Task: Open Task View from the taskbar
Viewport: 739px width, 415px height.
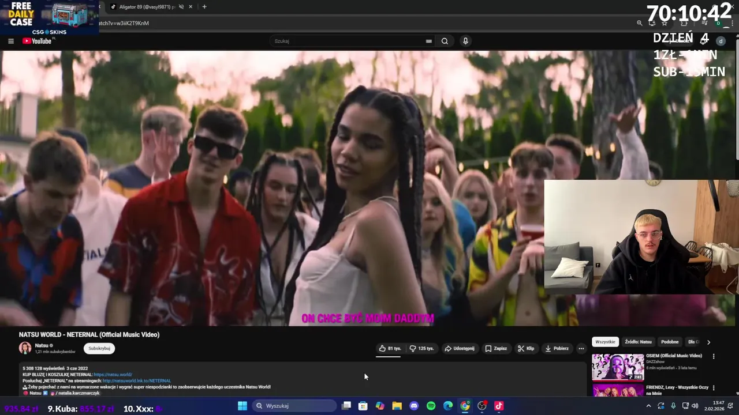Action: 346,406
